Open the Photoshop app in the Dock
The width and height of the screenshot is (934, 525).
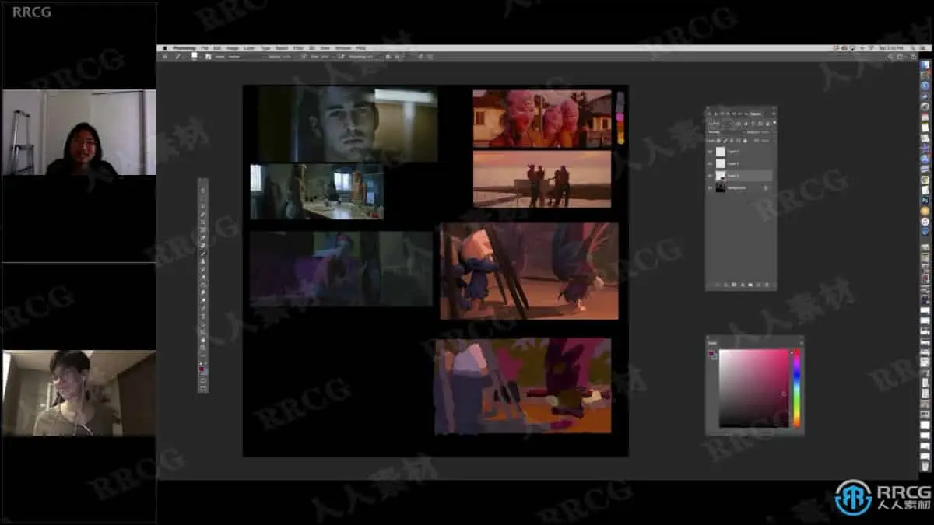(925, 201)
